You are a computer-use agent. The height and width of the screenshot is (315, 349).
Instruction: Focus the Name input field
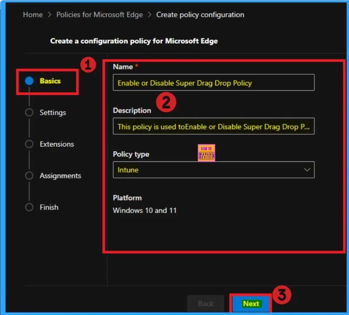tap(214, 83)
